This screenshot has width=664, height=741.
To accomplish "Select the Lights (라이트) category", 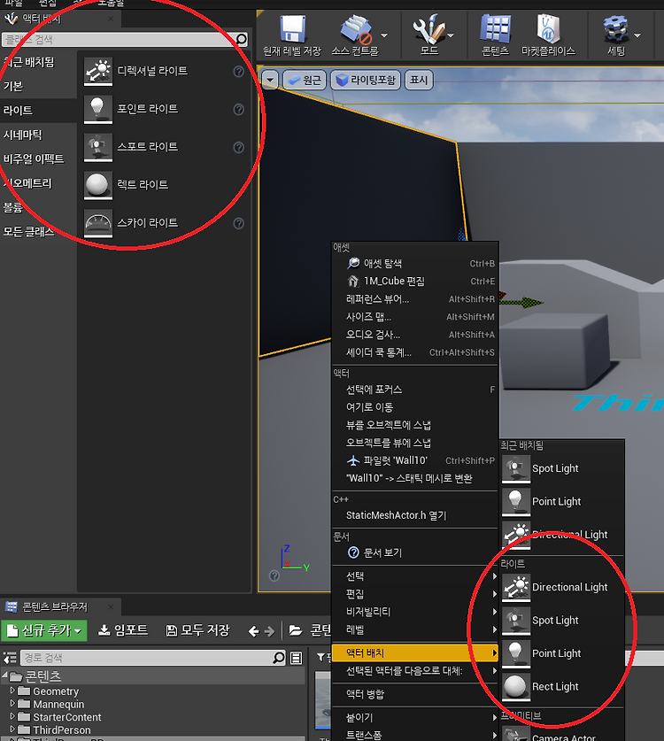I will [x=38, y=110].
